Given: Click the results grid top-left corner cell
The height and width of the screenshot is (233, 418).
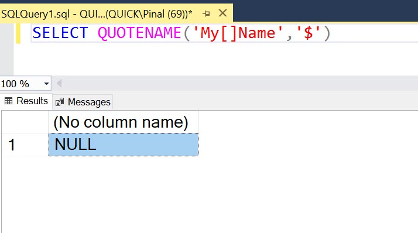Looking at the screenshot, I should point(25,122).
